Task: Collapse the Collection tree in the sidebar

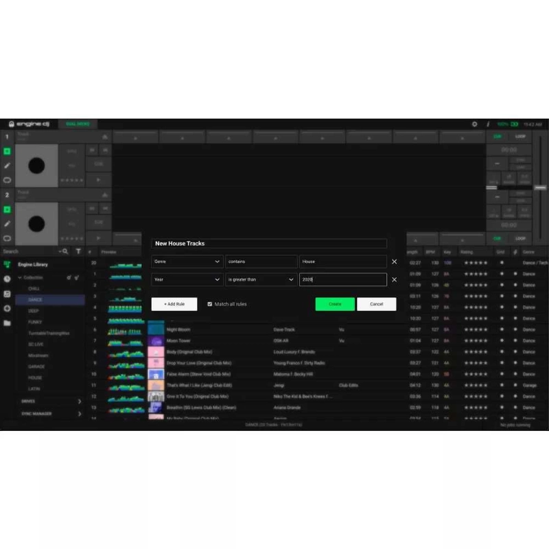Action: [20, 277]
